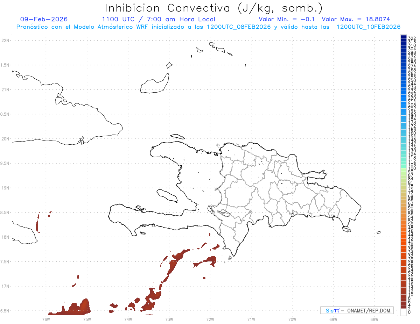
Task: Click the "73W" longitude label
Action: coord(169,319)
